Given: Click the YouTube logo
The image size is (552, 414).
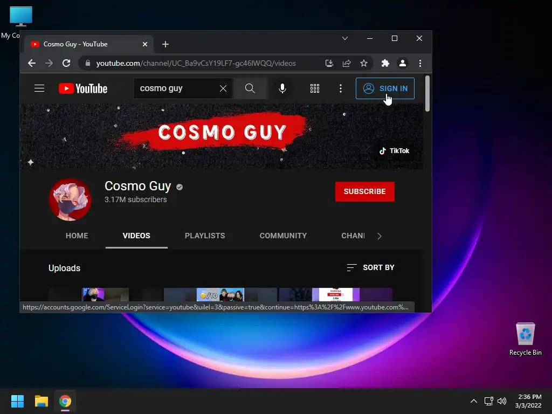Looking at the screenshot, I should [82, 88].
